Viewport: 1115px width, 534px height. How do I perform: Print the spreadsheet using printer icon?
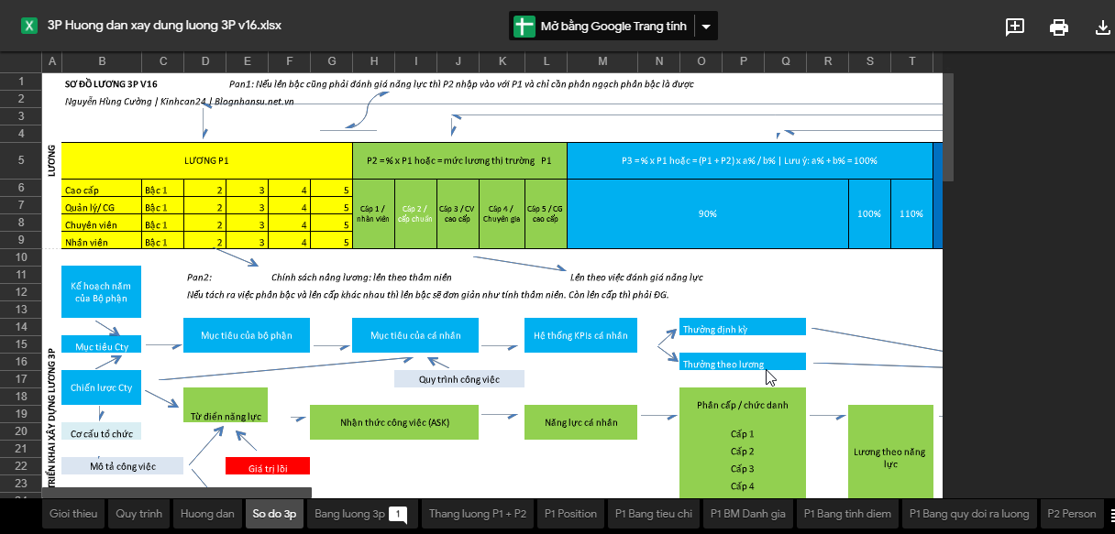(1059, 27)
